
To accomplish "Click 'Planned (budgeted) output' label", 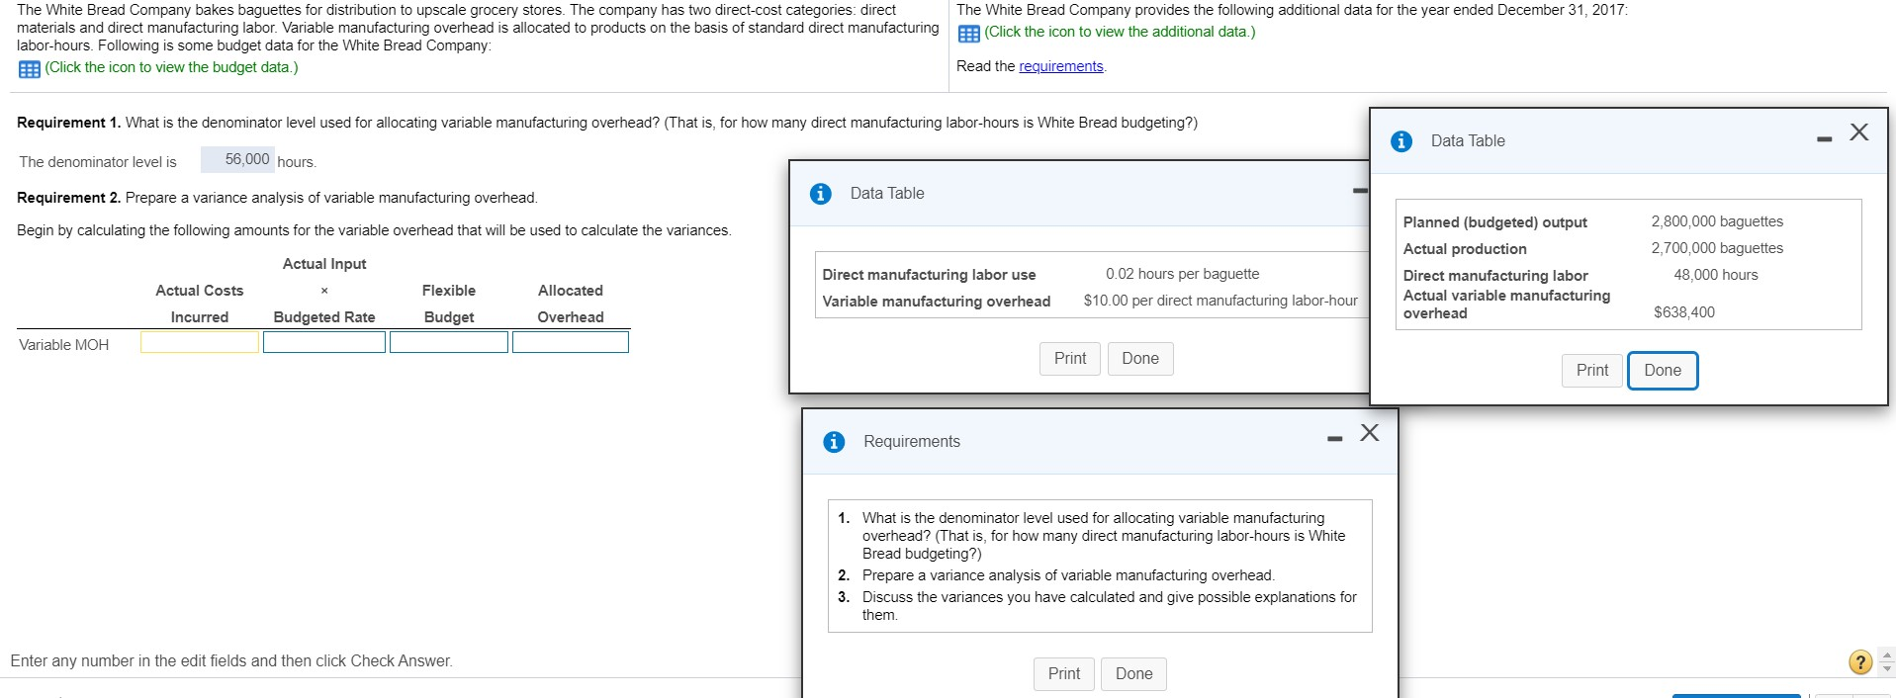I will click(1495, 222).
